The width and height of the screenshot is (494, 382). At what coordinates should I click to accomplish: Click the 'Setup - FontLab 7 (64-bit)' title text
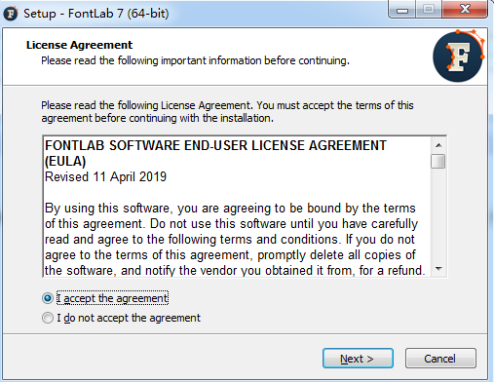coord(96,14)
